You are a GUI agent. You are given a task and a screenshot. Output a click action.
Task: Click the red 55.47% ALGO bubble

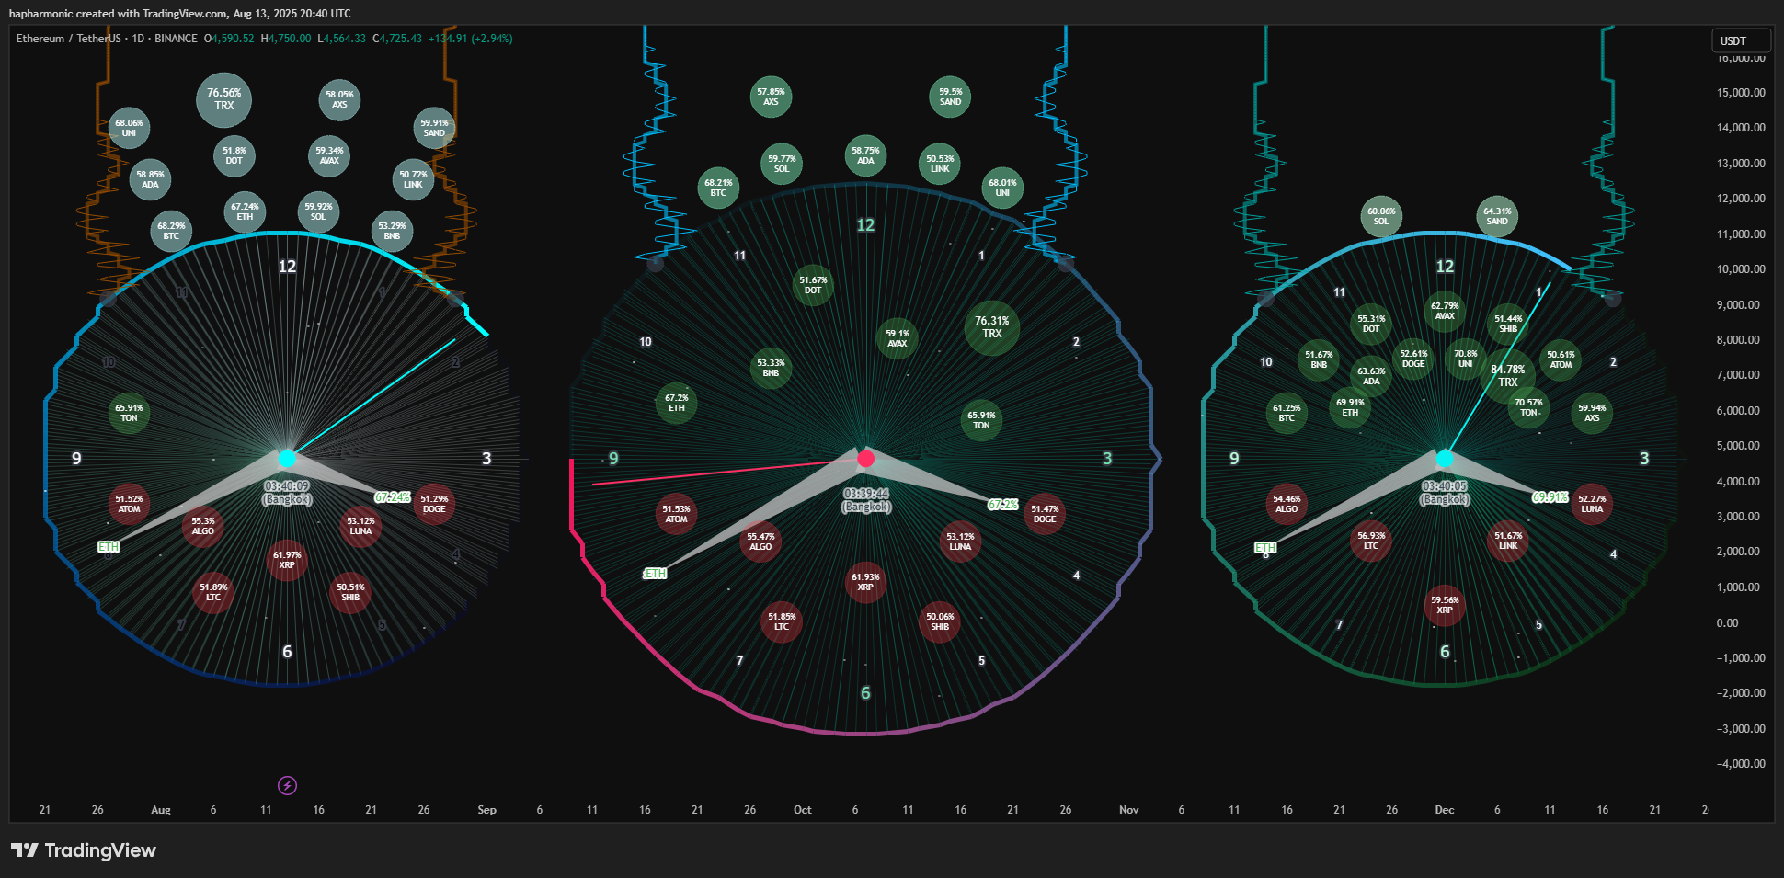(760, 542)
